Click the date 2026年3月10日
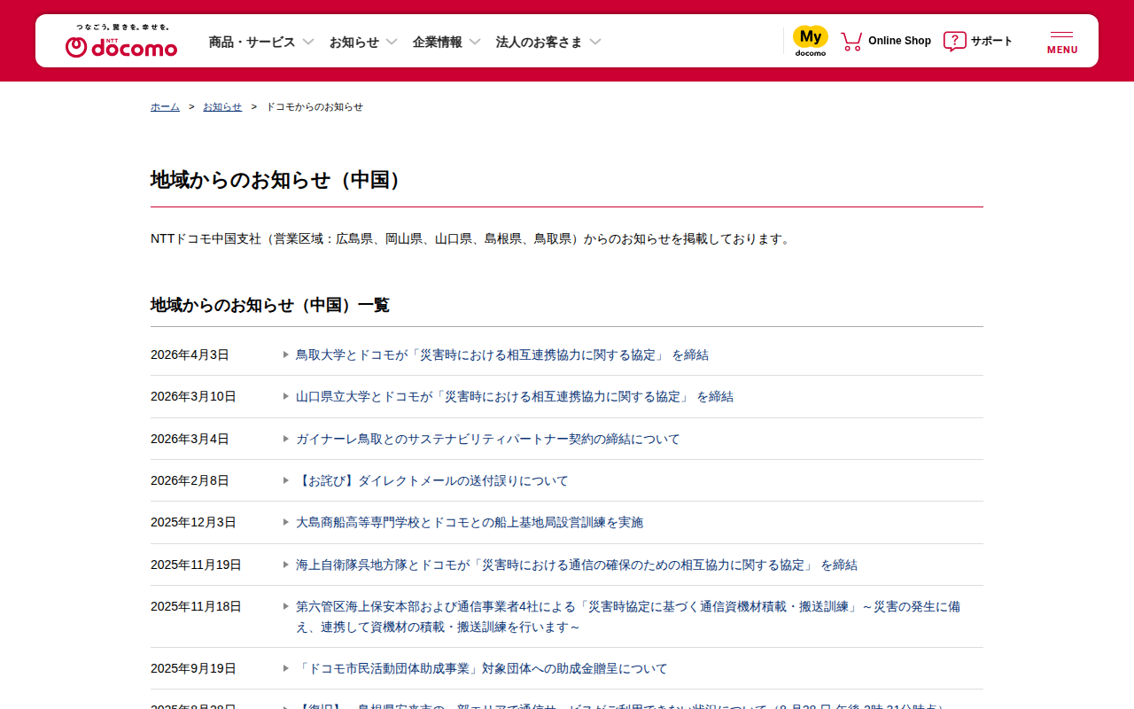The image size is (1134, 709). click(x=193, y=396)
